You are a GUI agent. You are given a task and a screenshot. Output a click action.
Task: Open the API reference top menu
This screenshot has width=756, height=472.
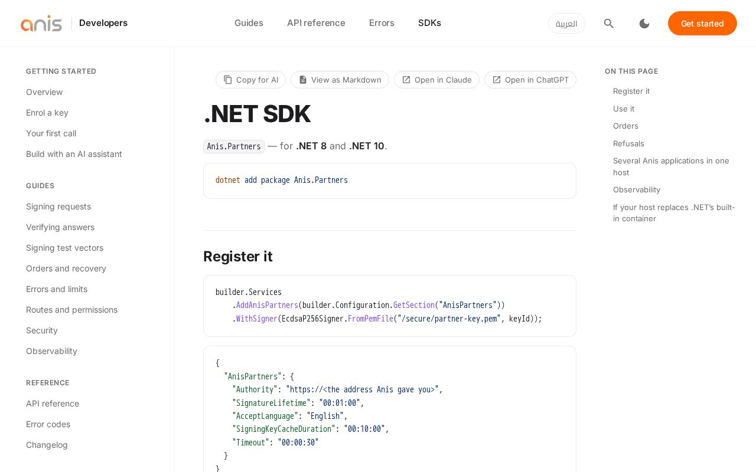[x=316, y=23]
